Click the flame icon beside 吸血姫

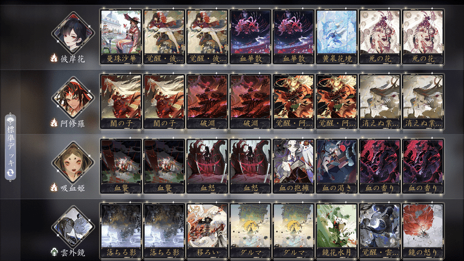point(53,187)
